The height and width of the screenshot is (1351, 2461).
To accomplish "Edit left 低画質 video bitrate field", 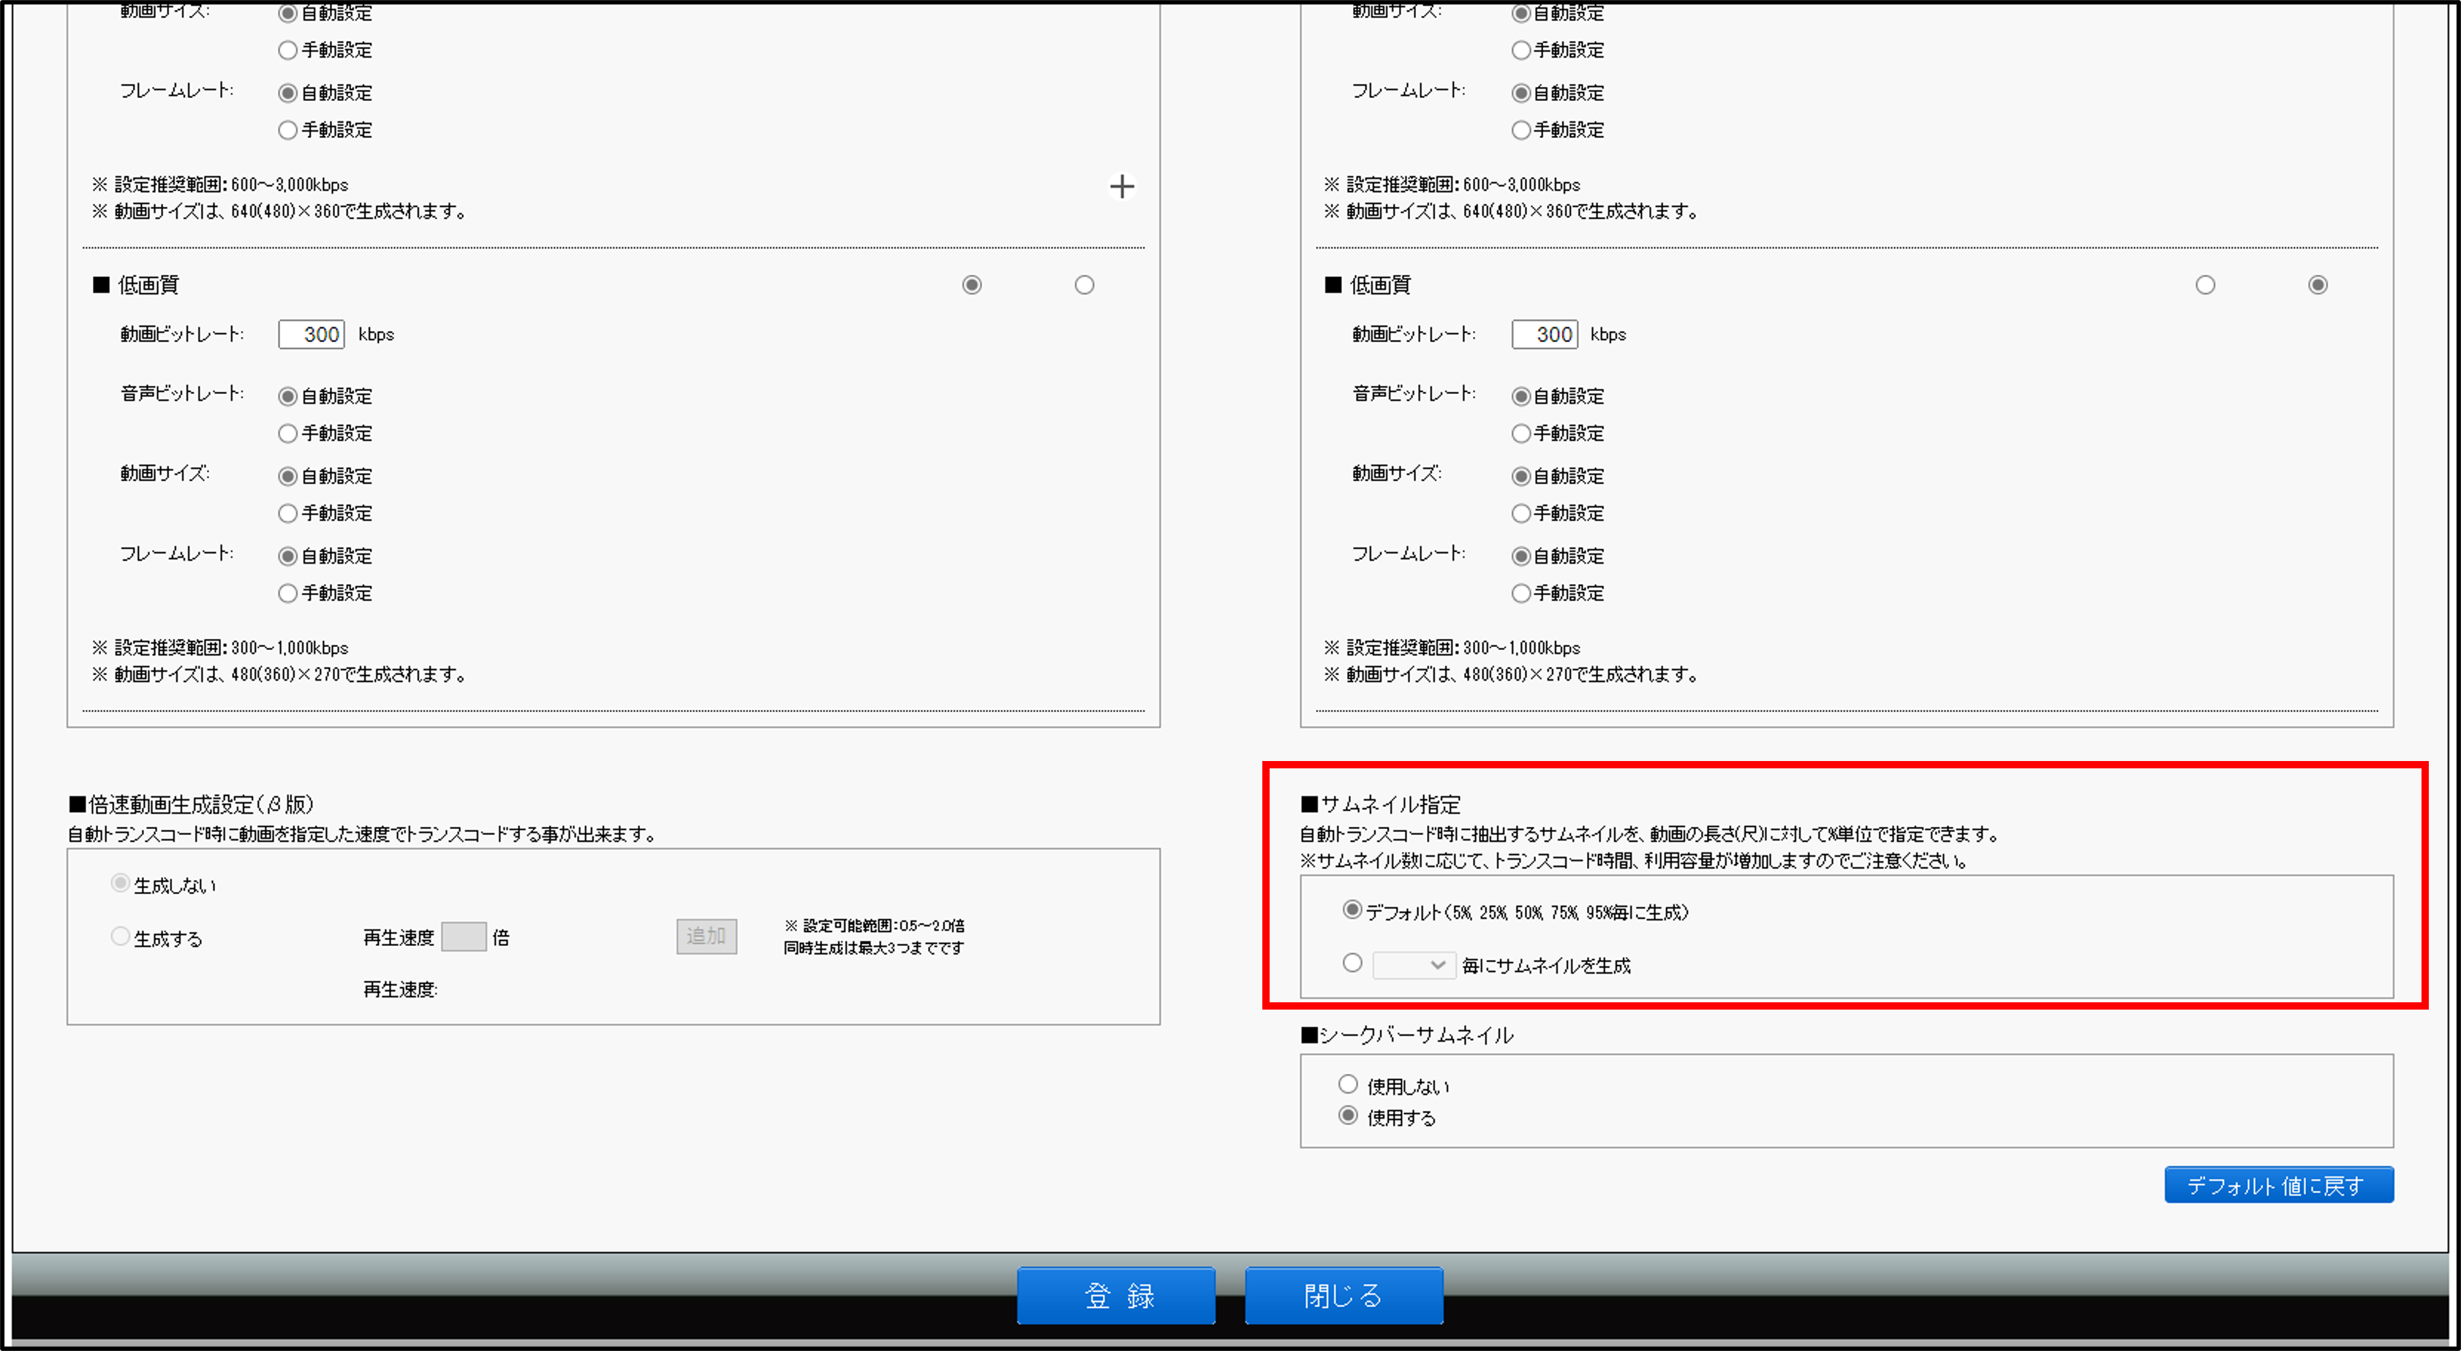I will (x=312, y=334).
